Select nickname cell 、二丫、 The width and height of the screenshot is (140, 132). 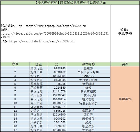point(88,107)
